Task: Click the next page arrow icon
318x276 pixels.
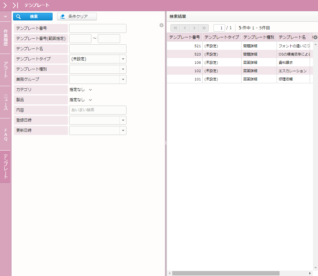Action: tap(194, 28)
